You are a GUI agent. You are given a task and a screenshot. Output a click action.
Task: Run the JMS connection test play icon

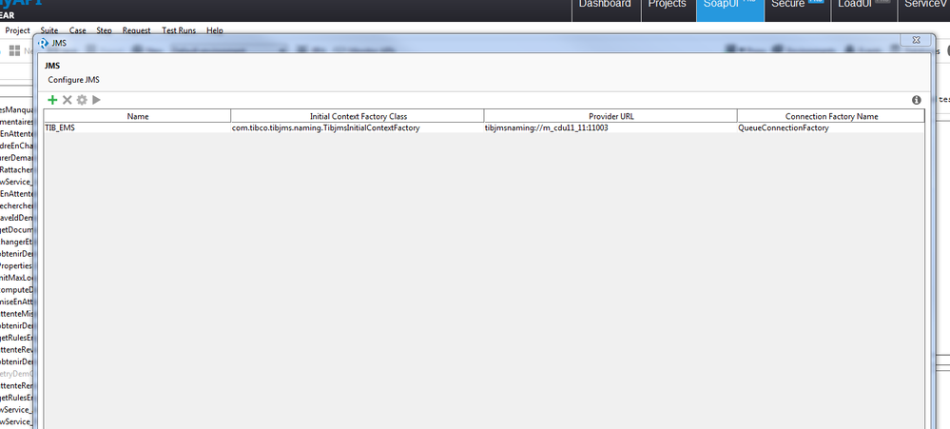pos(96,100)
